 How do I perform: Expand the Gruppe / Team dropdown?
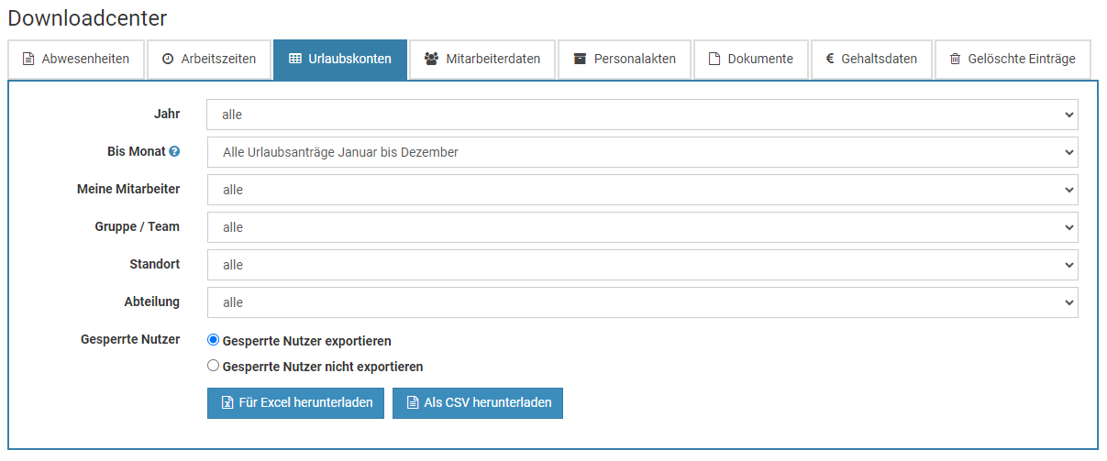point(642,227)
